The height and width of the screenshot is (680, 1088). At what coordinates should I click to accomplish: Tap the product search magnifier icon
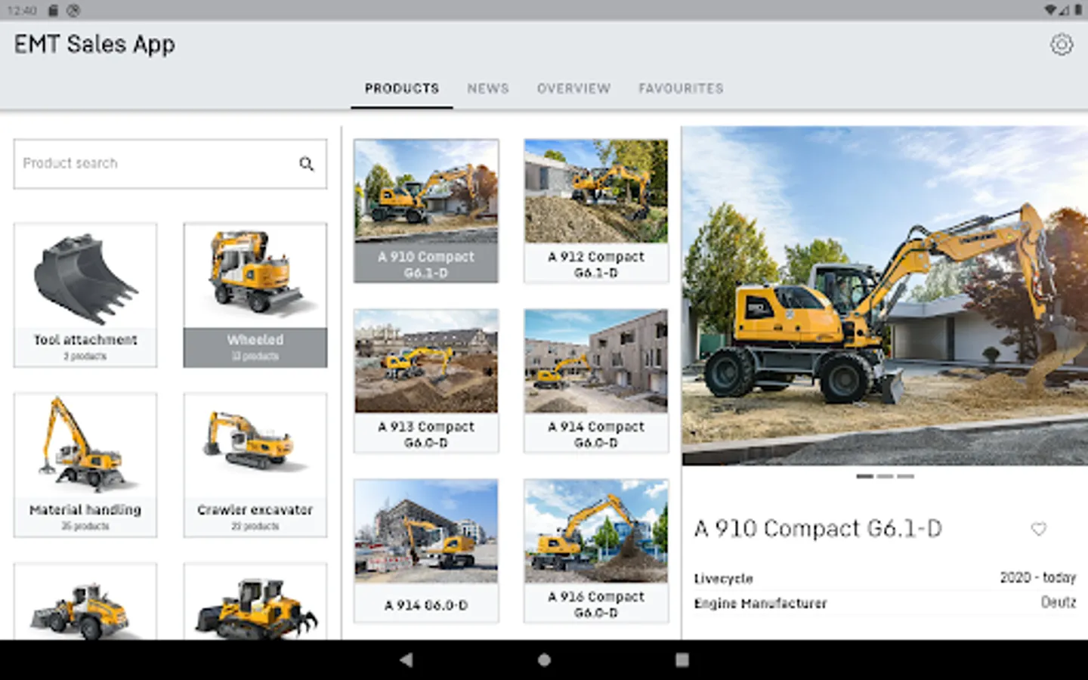[x=307, y=163]
